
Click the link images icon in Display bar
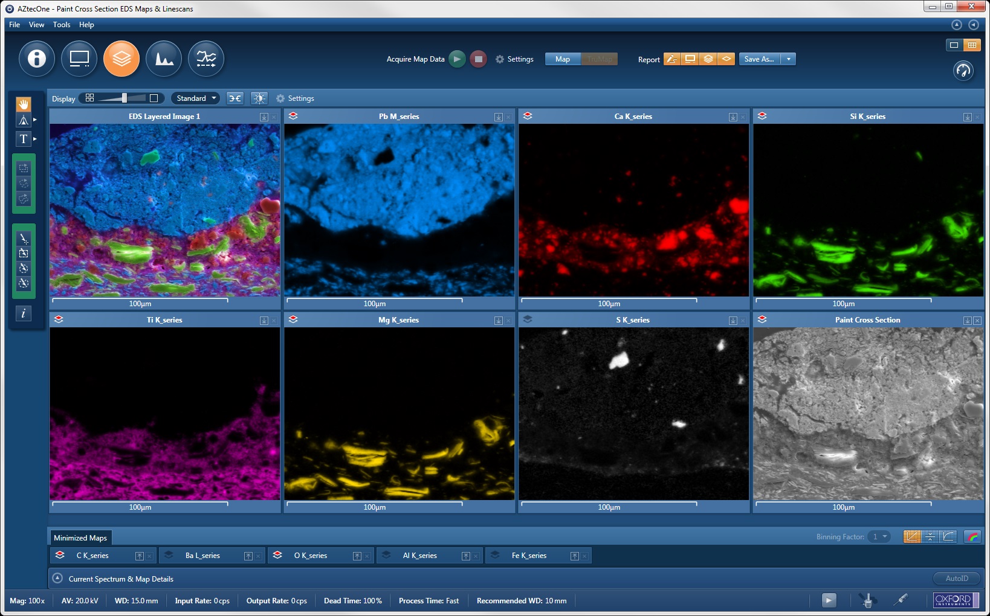point(235,98)
